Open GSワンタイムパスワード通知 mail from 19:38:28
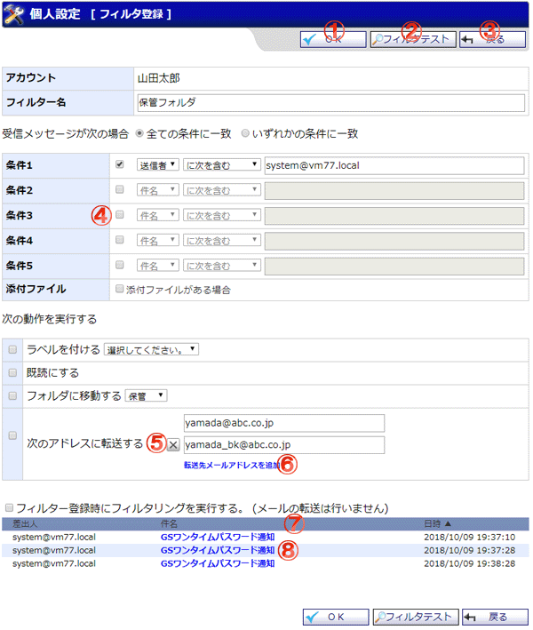533x630 pixels. coord(218,563)
